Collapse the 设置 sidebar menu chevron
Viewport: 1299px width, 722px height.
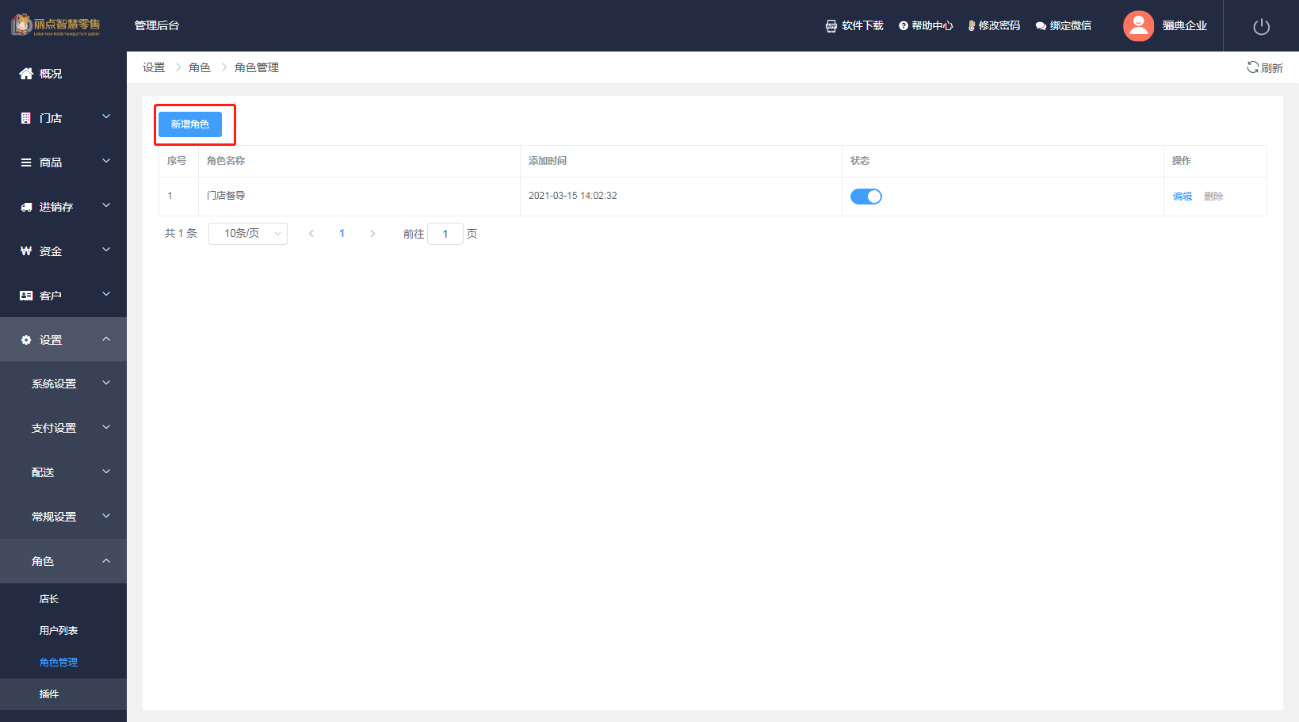click(106, 339)
